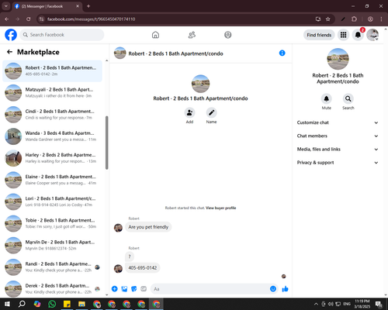Go back using the Marketplace back arrow
Image resolution: width=388 pixels, height=310 pixels.
click(9, 52)
